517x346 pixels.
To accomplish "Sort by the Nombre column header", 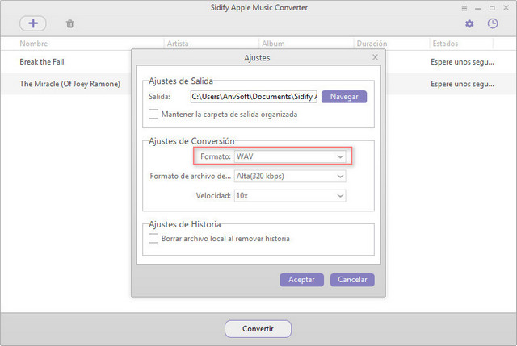I will coord(34,44).
